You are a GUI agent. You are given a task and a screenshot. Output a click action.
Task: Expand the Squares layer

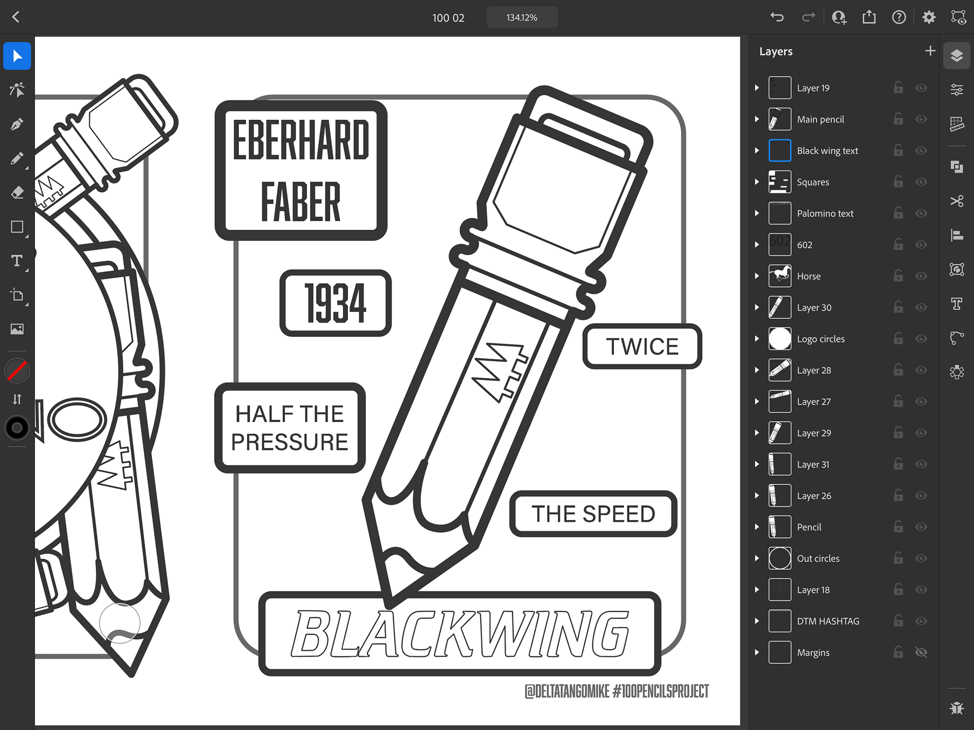[757, 182]
